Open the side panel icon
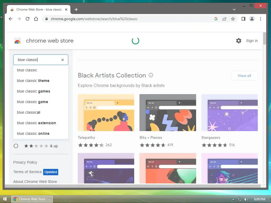271x203 pixels. coord(243,19)
